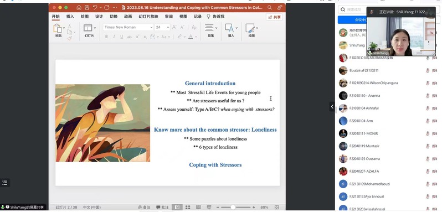Open reading view from status bar
The width and height of the screenshot is (442, 212).
198,207
